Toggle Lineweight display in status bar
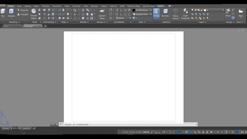Viewport: 247px width, 139px height. pyautogui.click(x=187, y=132)
